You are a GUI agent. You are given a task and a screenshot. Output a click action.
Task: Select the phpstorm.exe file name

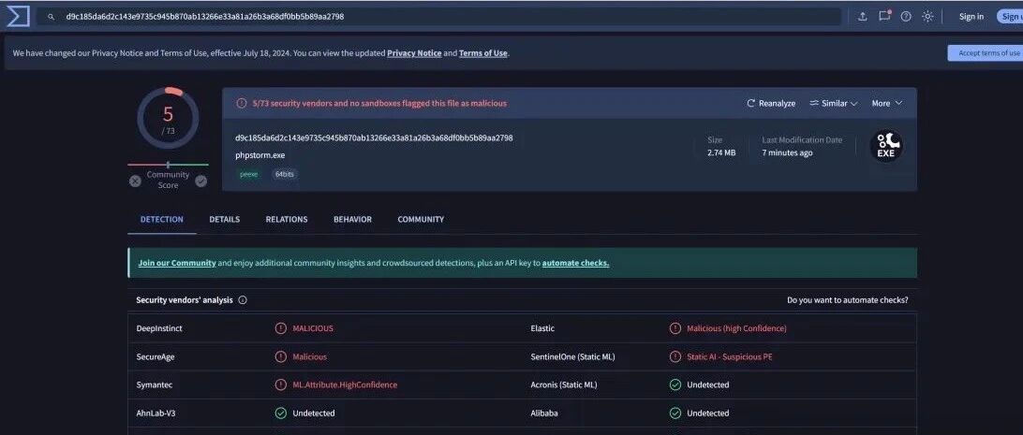[x=260, y=155]
